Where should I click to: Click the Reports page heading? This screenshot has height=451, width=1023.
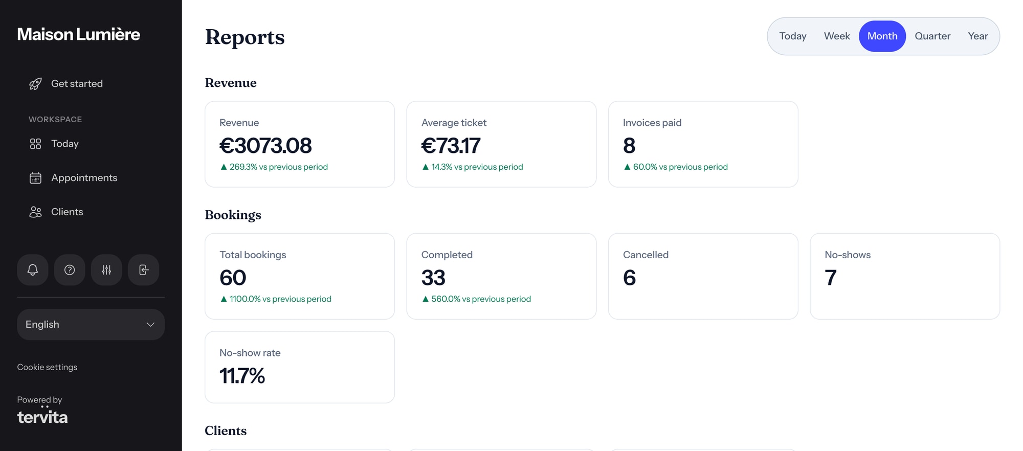(x=244, y=37)
